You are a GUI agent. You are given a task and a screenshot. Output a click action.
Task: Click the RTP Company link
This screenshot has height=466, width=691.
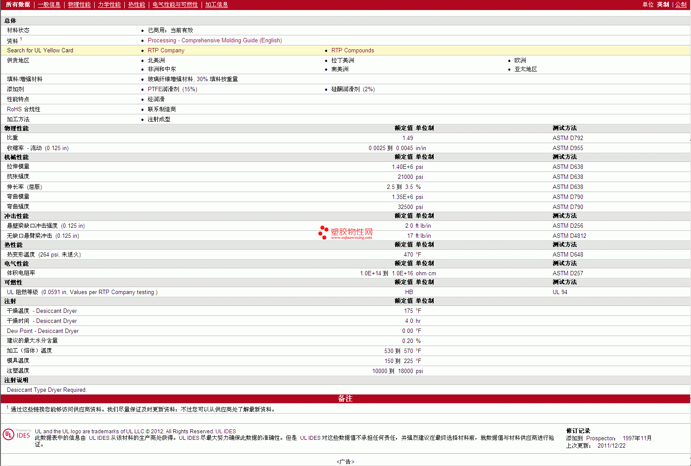(x=166, y=50)
